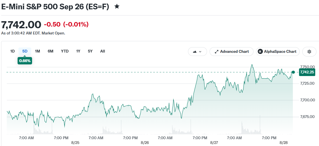Click the star icon to follow ES=F
This screenshot has width=319, height=146.
pyautogui.click(x=117, y=7)
